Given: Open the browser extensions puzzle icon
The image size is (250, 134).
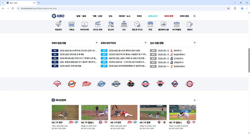Looking at the screenshot, I should pos(235,8).
